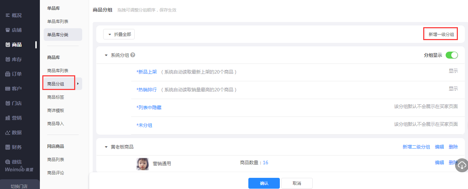Open 门店 stores section
Screen dimensions: 468x189
(16, 103)
